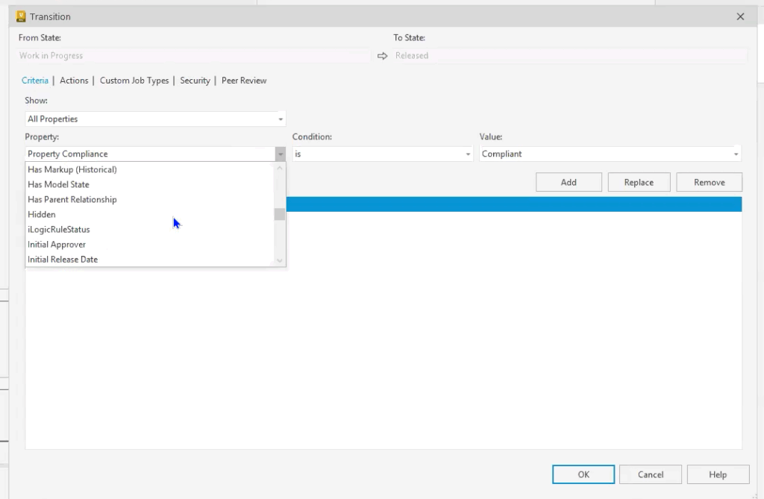Click the Cancel button

[651, 474]
